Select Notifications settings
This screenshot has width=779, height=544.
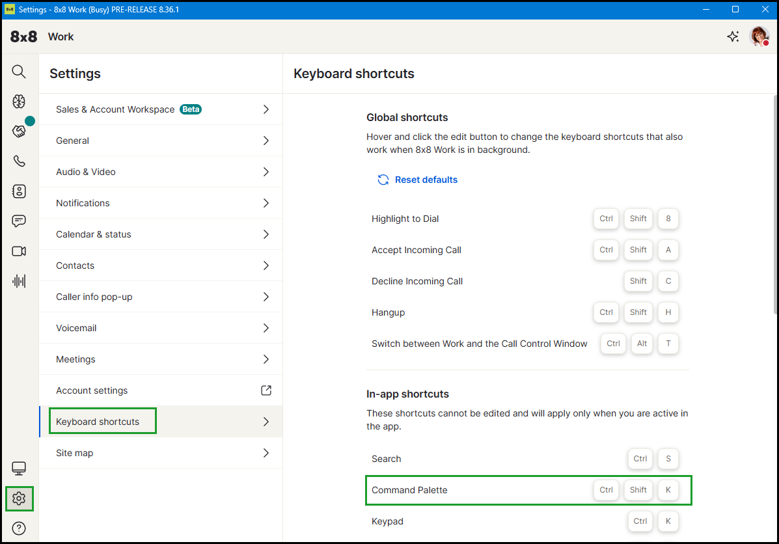161,203
